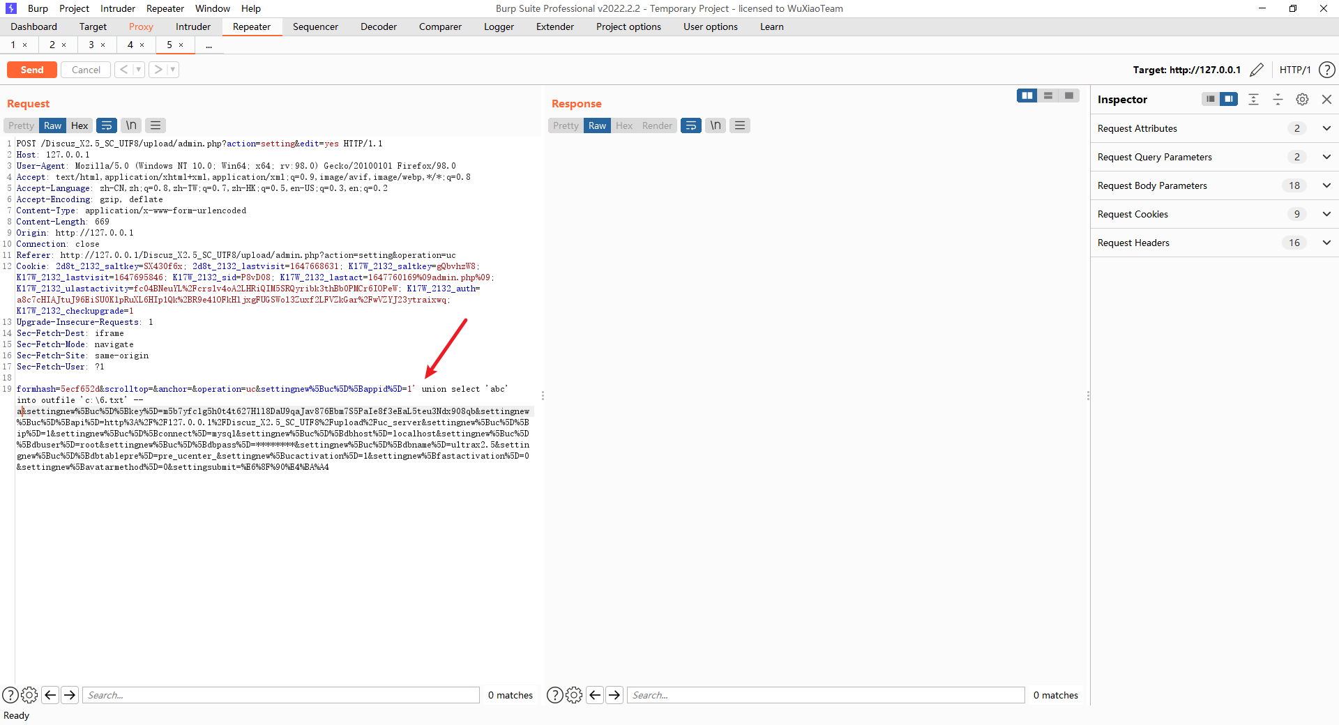
Task: Open the Comparer tab
Action: pos(440,26)
